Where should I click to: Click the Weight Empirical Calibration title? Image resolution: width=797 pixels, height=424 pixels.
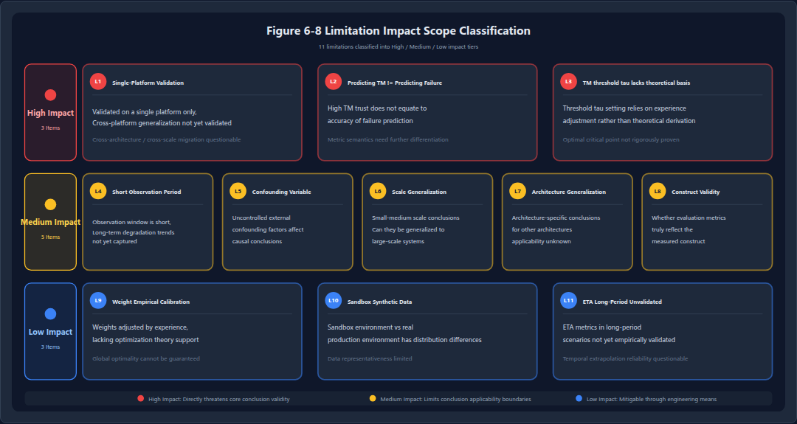click(151, 302)
